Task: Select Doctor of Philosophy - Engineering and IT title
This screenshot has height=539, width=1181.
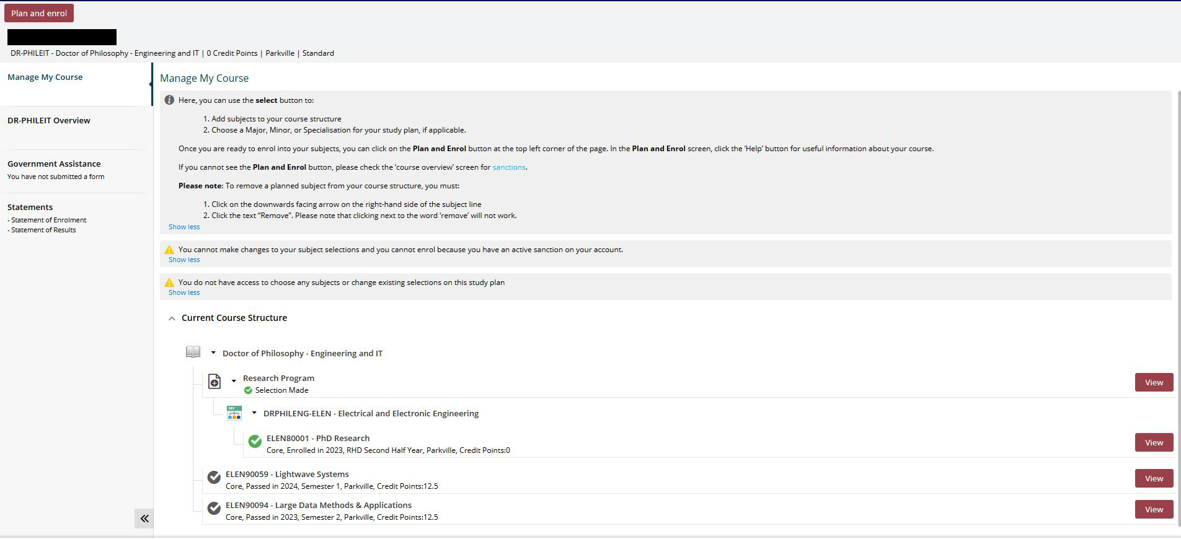Action: (303, 353)
